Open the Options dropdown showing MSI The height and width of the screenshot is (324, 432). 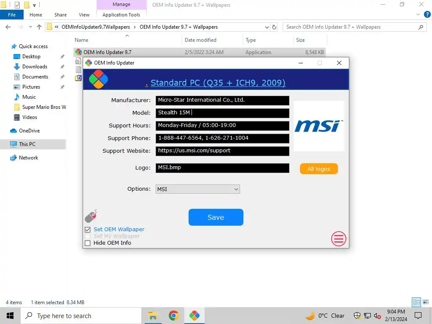pos(197,189)
